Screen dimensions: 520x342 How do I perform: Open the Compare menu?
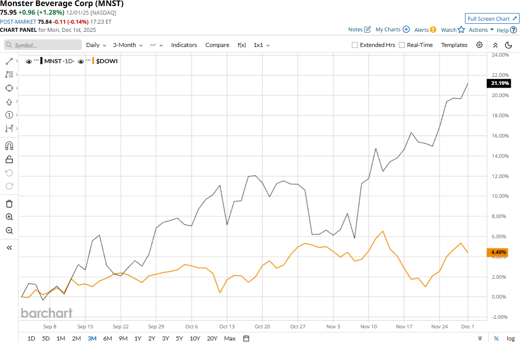217,45
